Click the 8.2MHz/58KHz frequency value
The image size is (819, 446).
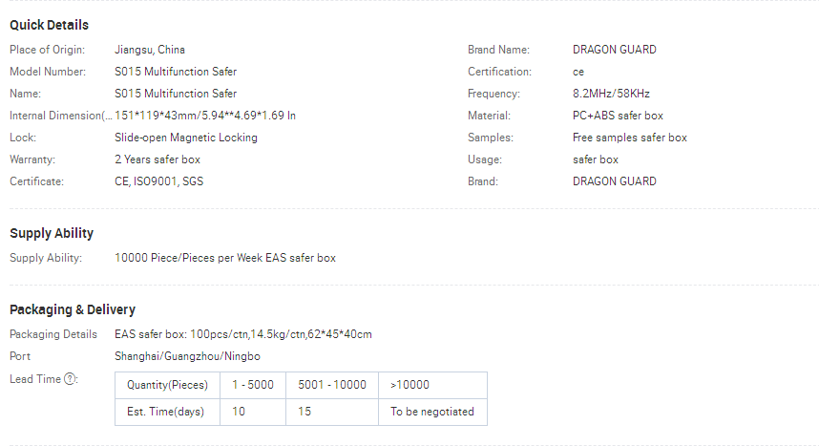tap(611, 94)
